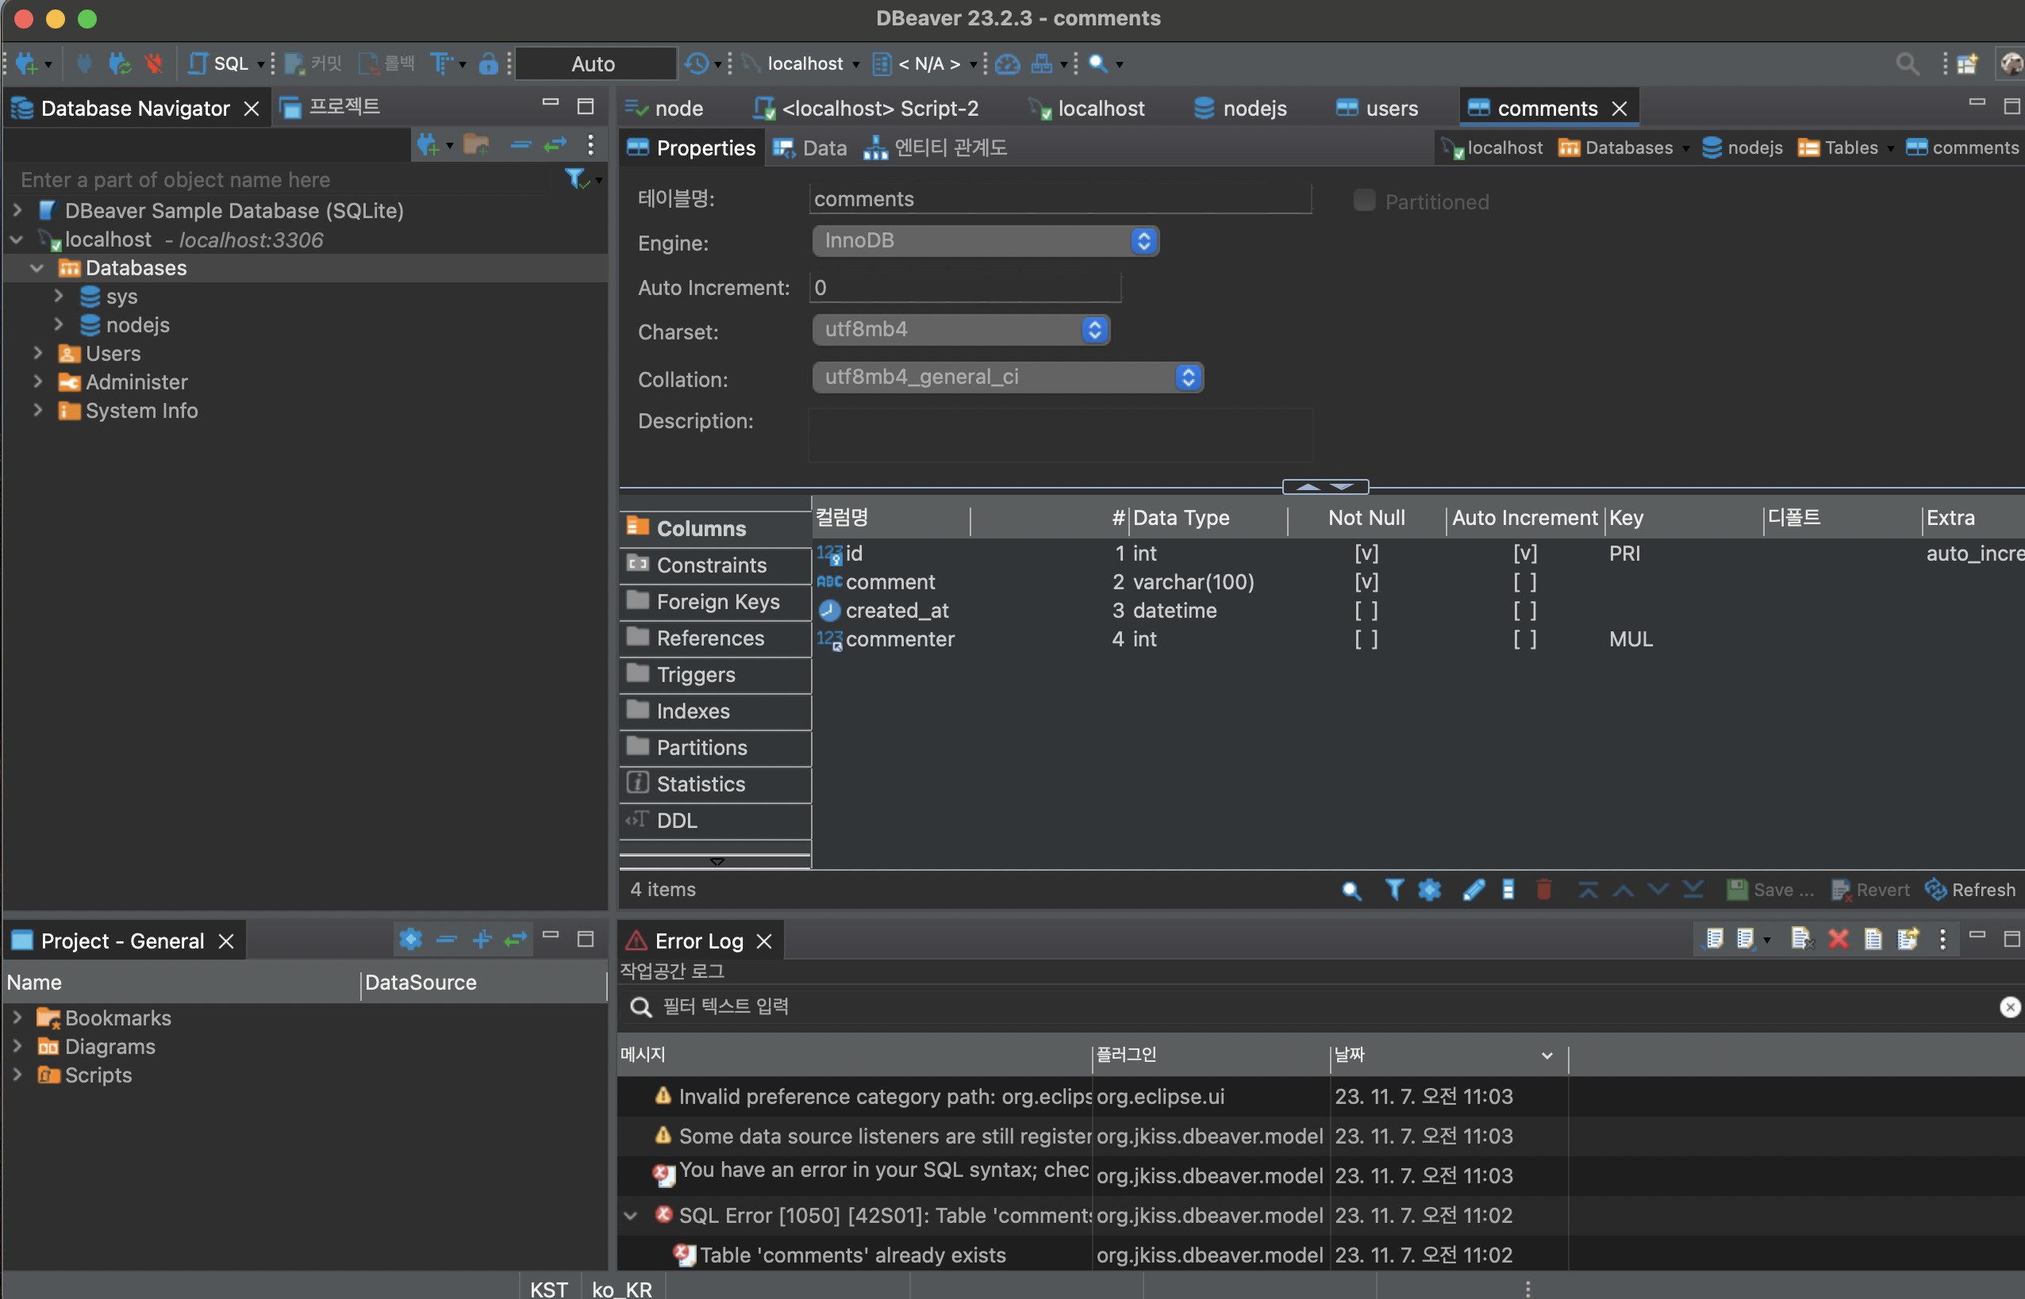Click the gear icon in Project panel
This screenshot has width=2025, height=1299.
tap(410, 939)
